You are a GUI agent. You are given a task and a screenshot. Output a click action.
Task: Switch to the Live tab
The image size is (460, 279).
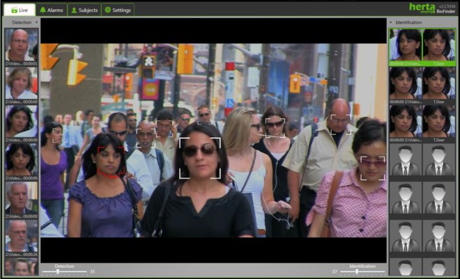[x=20, y=10]
